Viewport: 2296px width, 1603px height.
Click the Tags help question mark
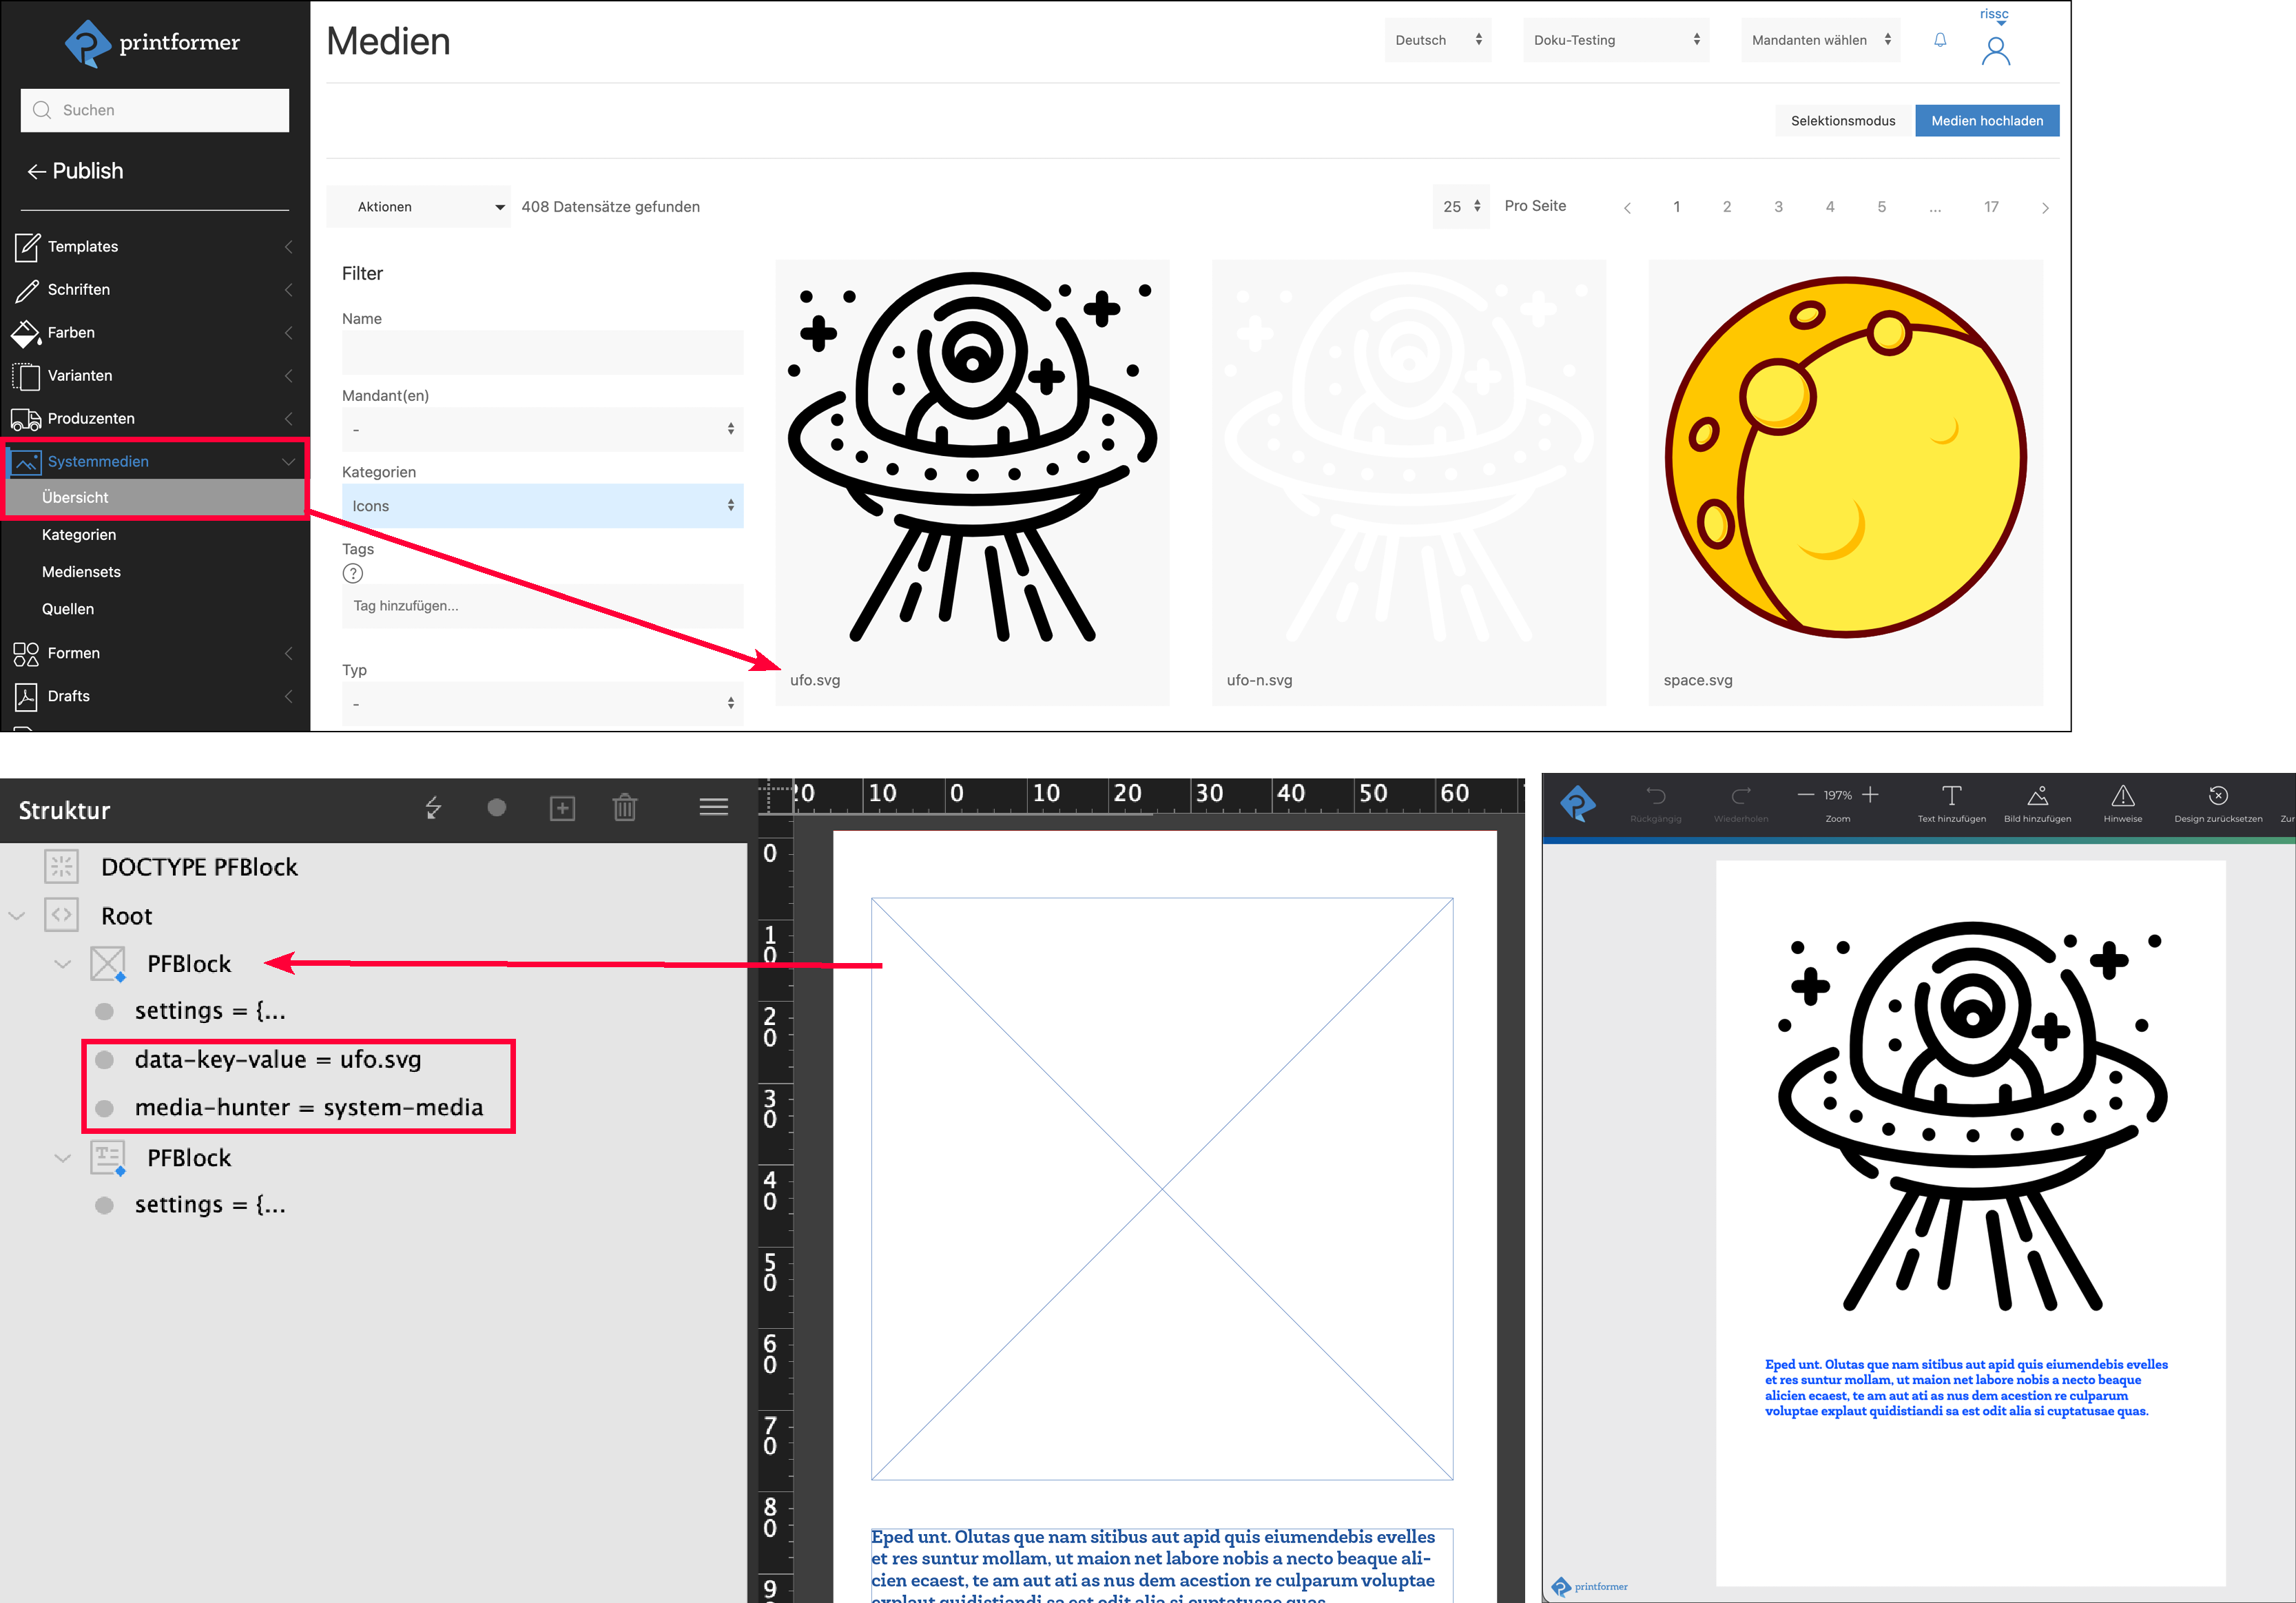tap(353, 573)
